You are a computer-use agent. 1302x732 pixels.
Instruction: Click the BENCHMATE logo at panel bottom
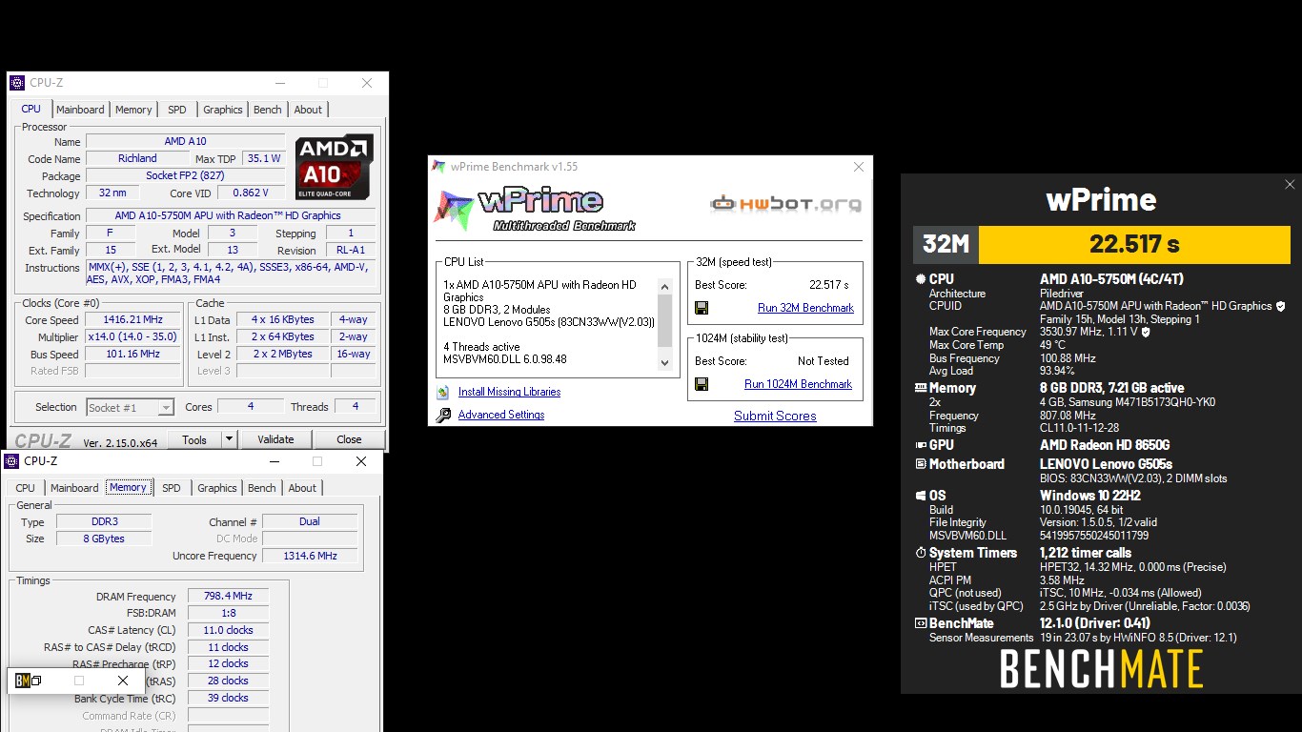1101,669
